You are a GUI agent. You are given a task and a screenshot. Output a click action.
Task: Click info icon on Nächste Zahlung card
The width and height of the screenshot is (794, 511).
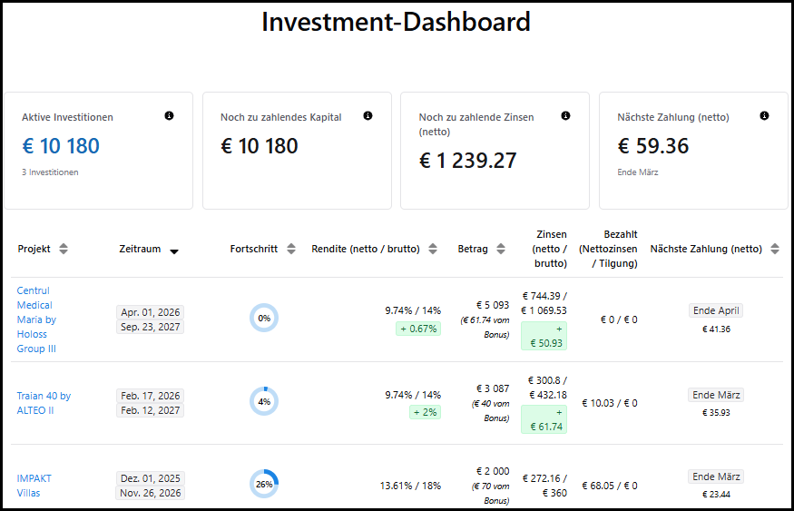764,116
